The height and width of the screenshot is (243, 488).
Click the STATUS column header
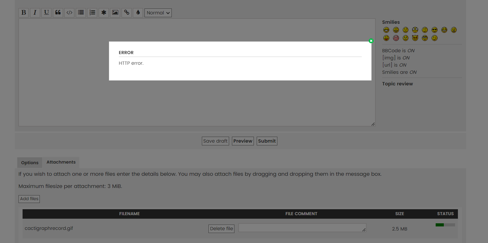tap(445, 214)
